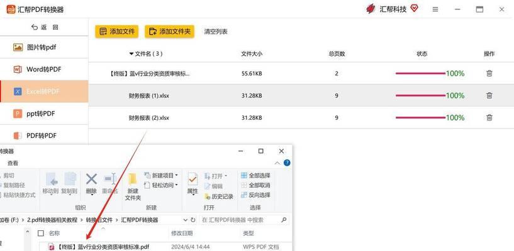
Task: Open address bar history dropdown in Explorer
Action: point(186,220)
